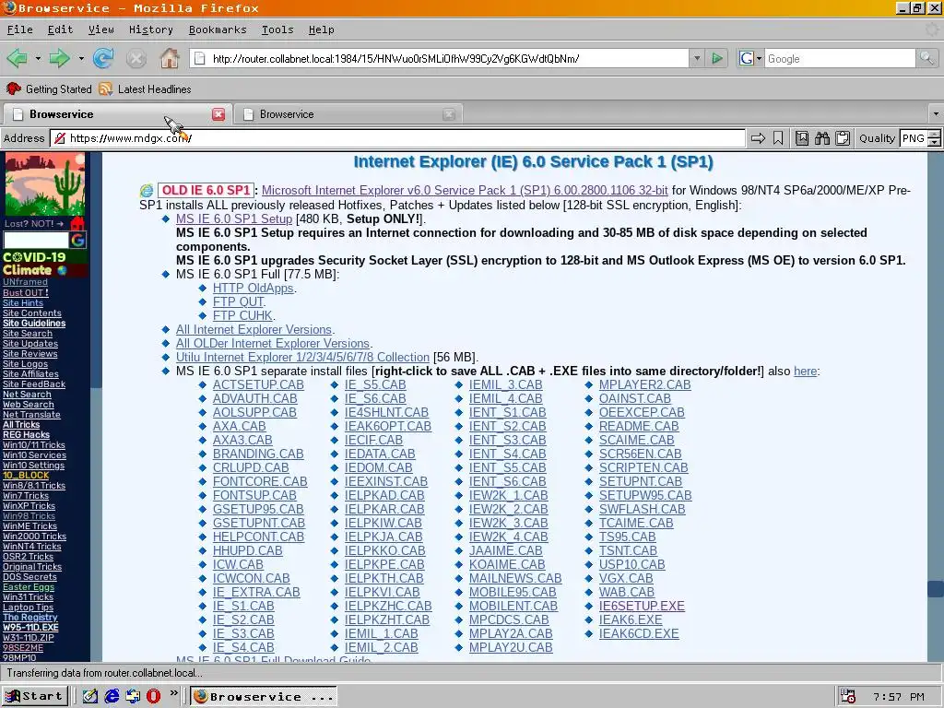Click the system tray icon near the clock
This screenshot has width=944, height=708.
848,697
